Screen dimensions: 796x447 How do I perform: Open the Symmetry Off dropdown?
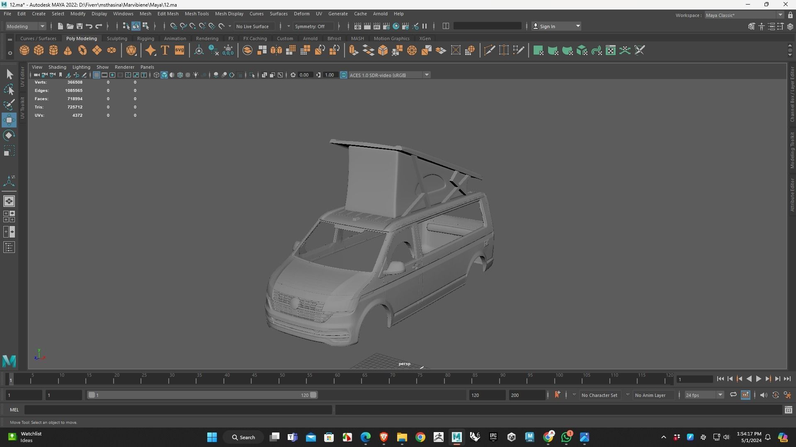(x=313, y=26)
